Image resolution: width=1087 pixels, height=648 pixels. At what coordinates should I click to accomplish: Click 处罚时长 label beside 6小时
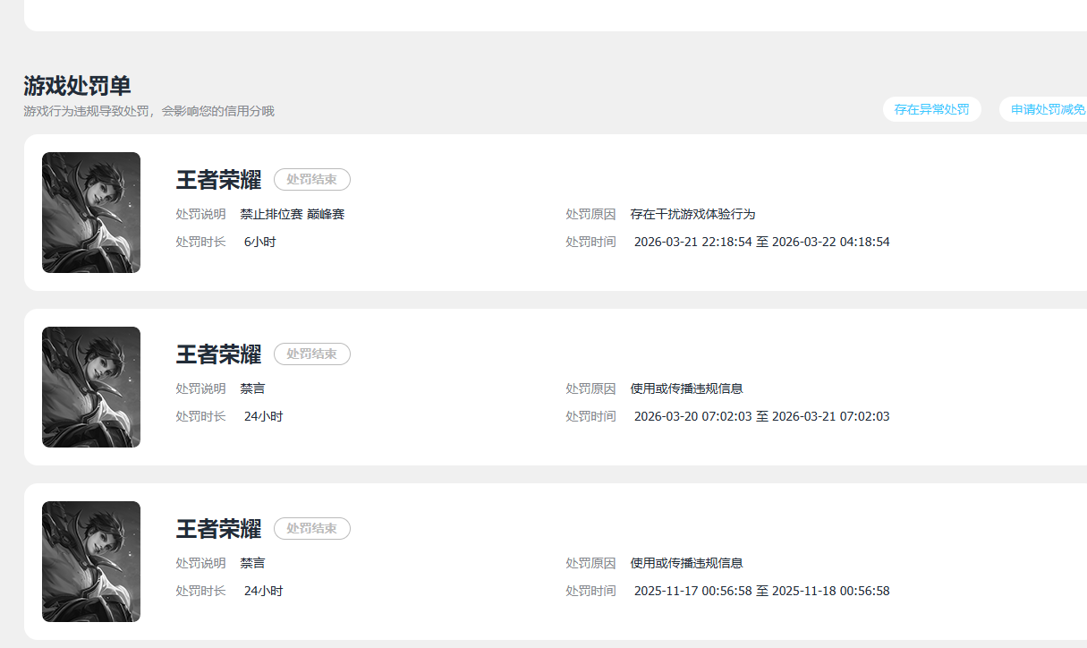pos(200,242)
